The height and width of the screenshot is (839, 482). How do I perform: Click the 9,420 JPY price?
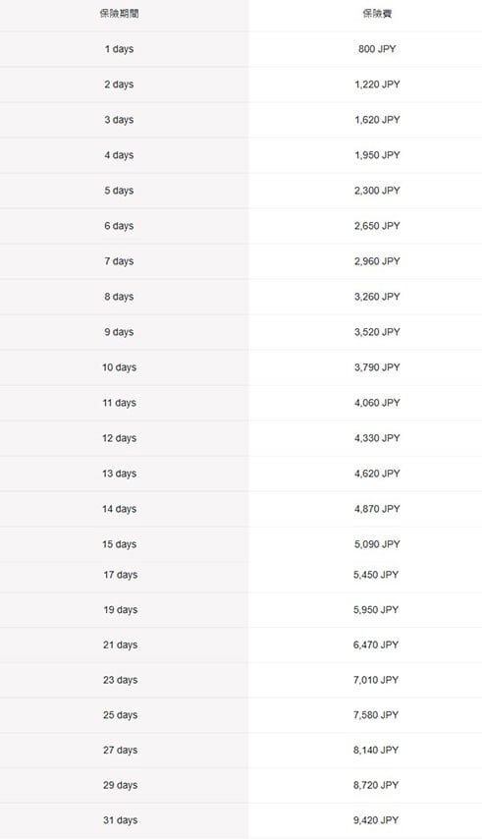click(x=376, y=820)
